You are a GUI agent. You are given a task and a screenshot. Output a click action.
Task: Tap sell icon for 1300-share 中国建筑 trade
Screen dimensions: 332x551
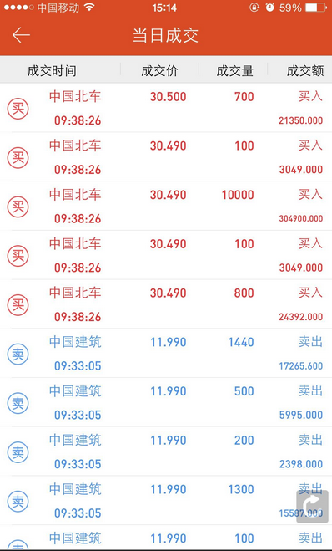click(18, 502)
